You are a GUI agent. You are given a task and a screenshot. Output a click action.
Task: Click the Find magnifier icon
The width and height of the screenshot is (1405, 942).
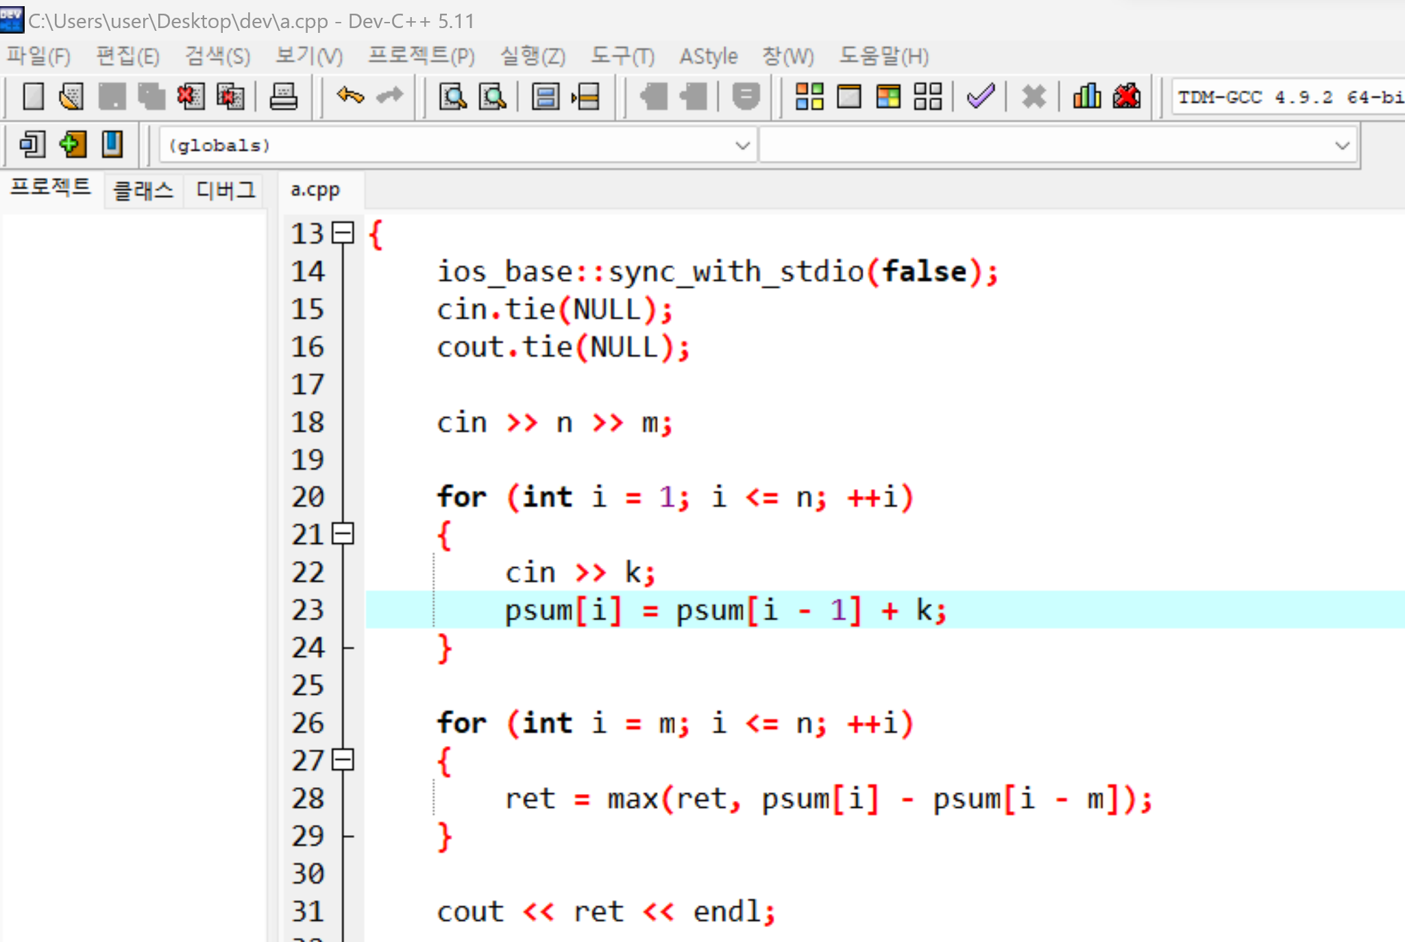[x=452, y=97]
